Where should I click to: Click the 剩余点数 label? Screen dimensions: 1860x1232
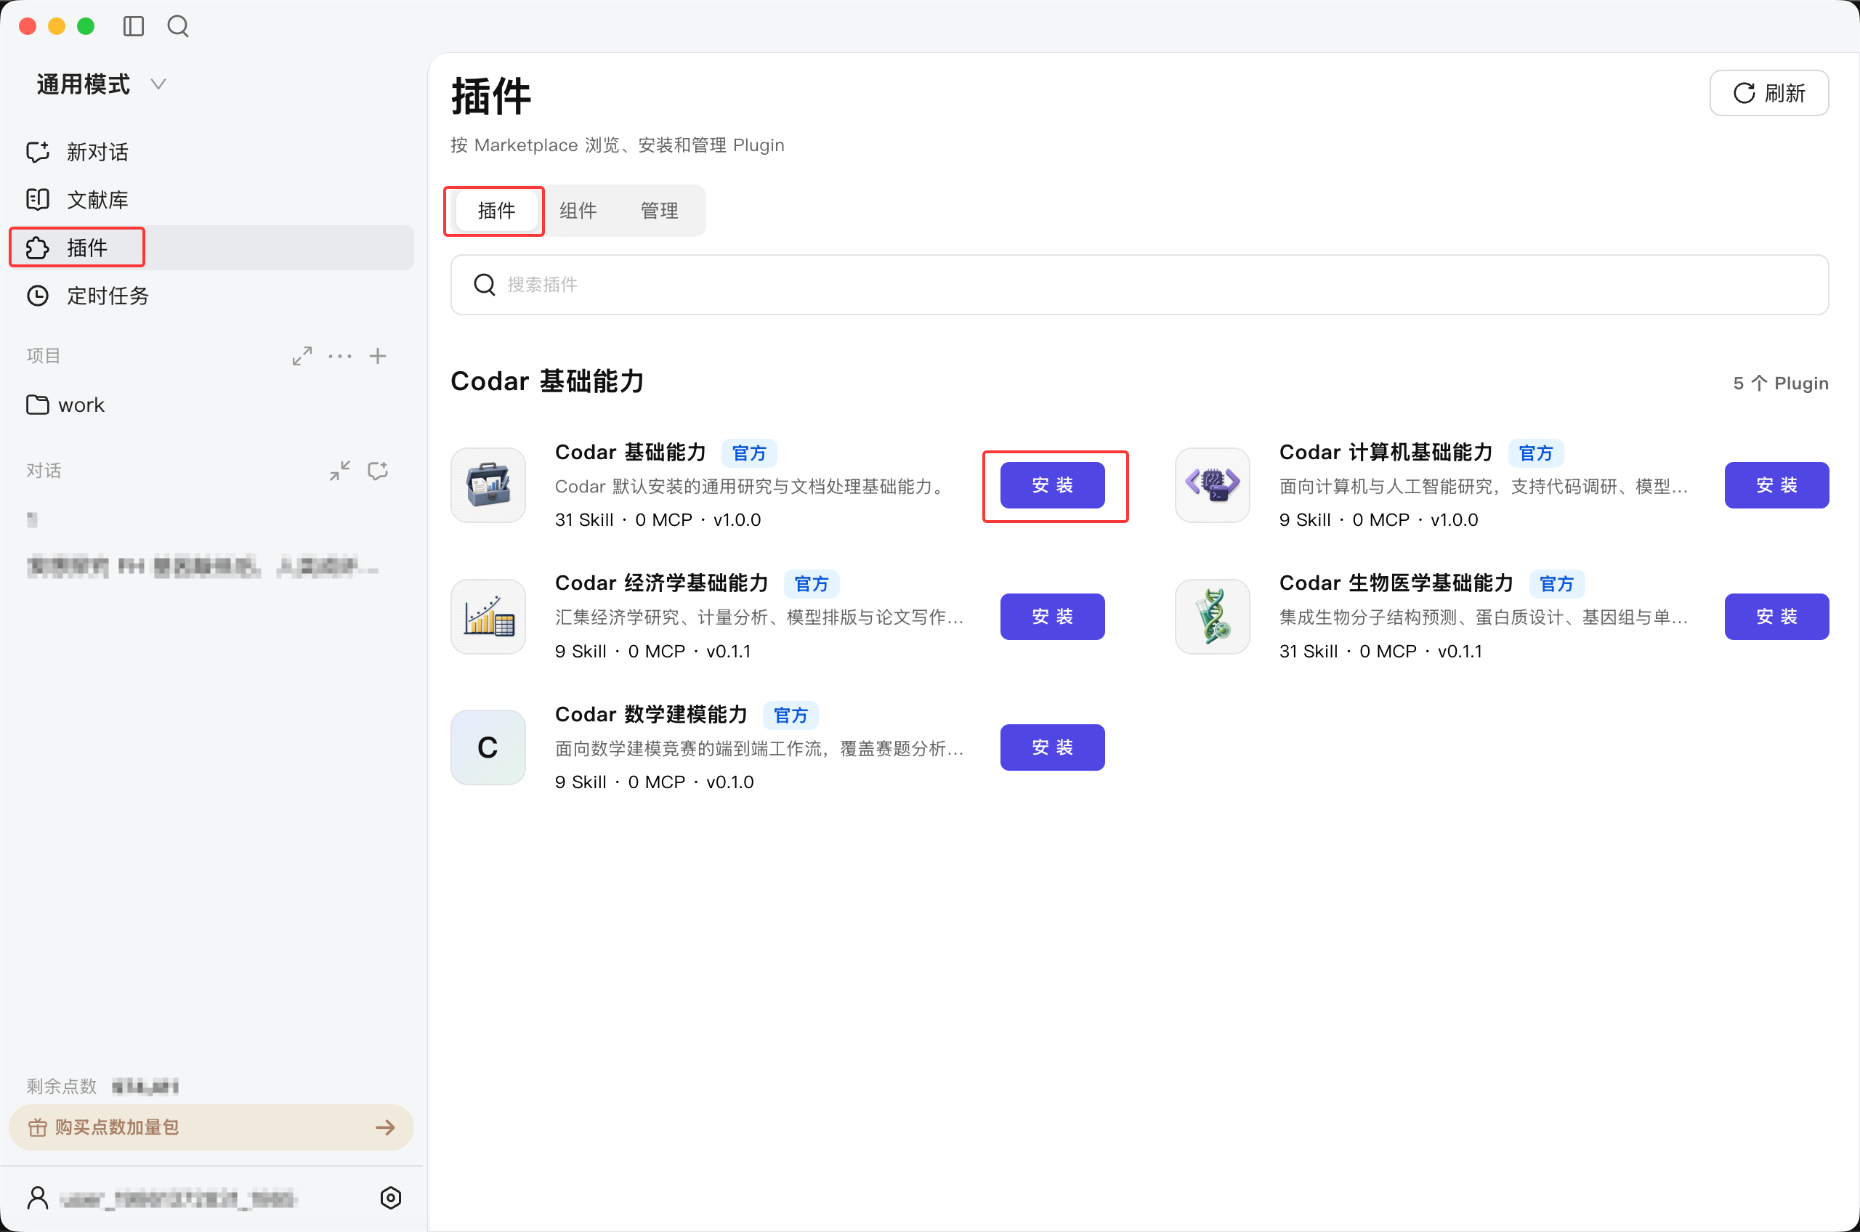61,1086
